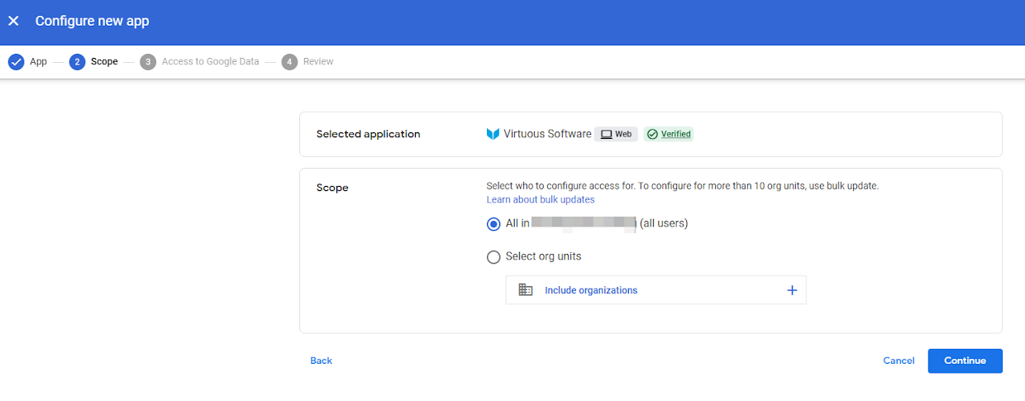1025x401 pixels.
Task: Click the Verified badge link
Action: tap(668, 134)
